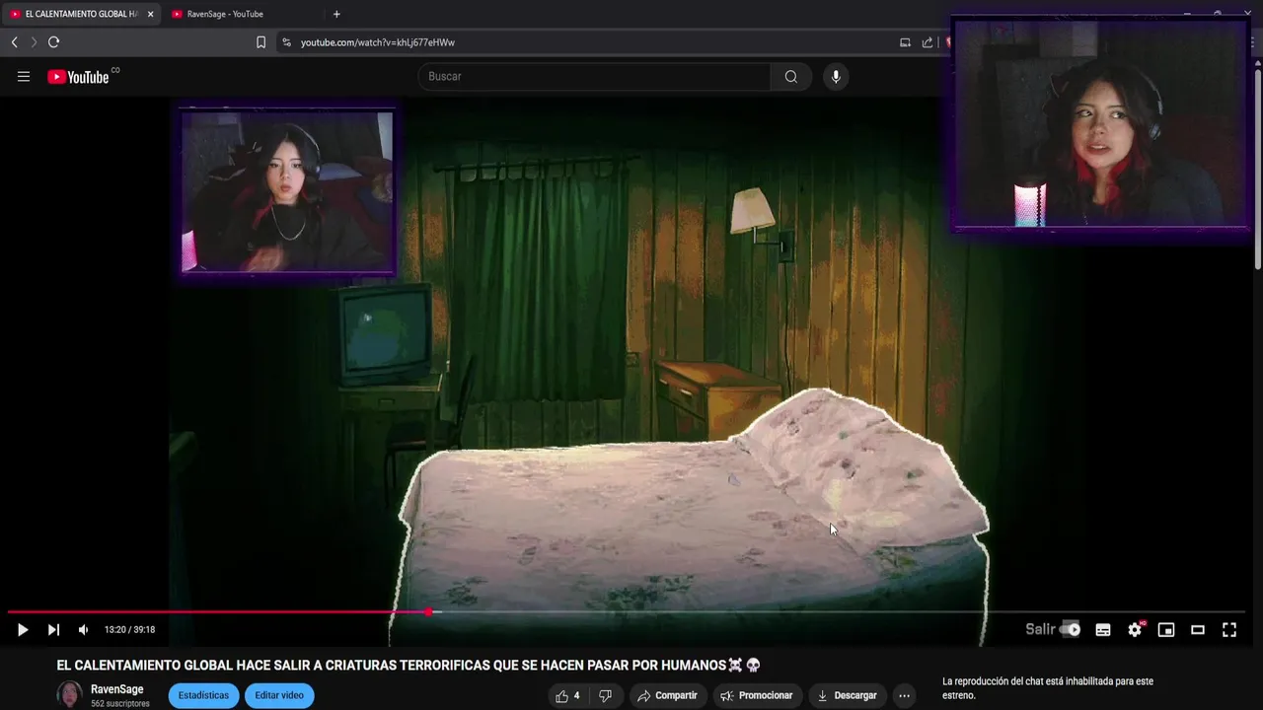Click the search magnifier button
Viewport: 1263px width, 710px height.
click(x=791, y=77)
